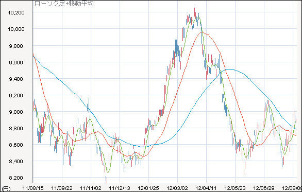The image size is (302, 192).
Task: Select the 12/05/23 date marker
Action: [235, 188]
